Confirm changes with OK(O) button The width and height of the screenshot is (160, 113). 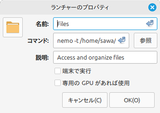pyautogui.click(x=132, y=100)
